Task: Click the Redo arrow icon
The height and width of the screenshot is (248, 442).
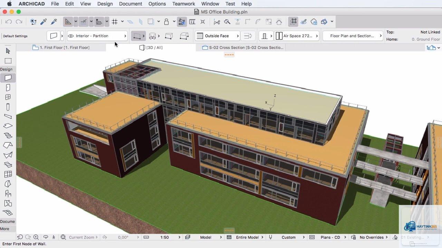Action: [19, 22]
